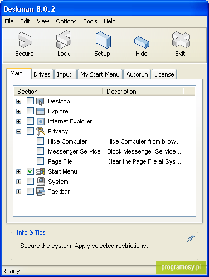Click the Start Menu section icon
The image size is (209, 277).
point(40,171)
